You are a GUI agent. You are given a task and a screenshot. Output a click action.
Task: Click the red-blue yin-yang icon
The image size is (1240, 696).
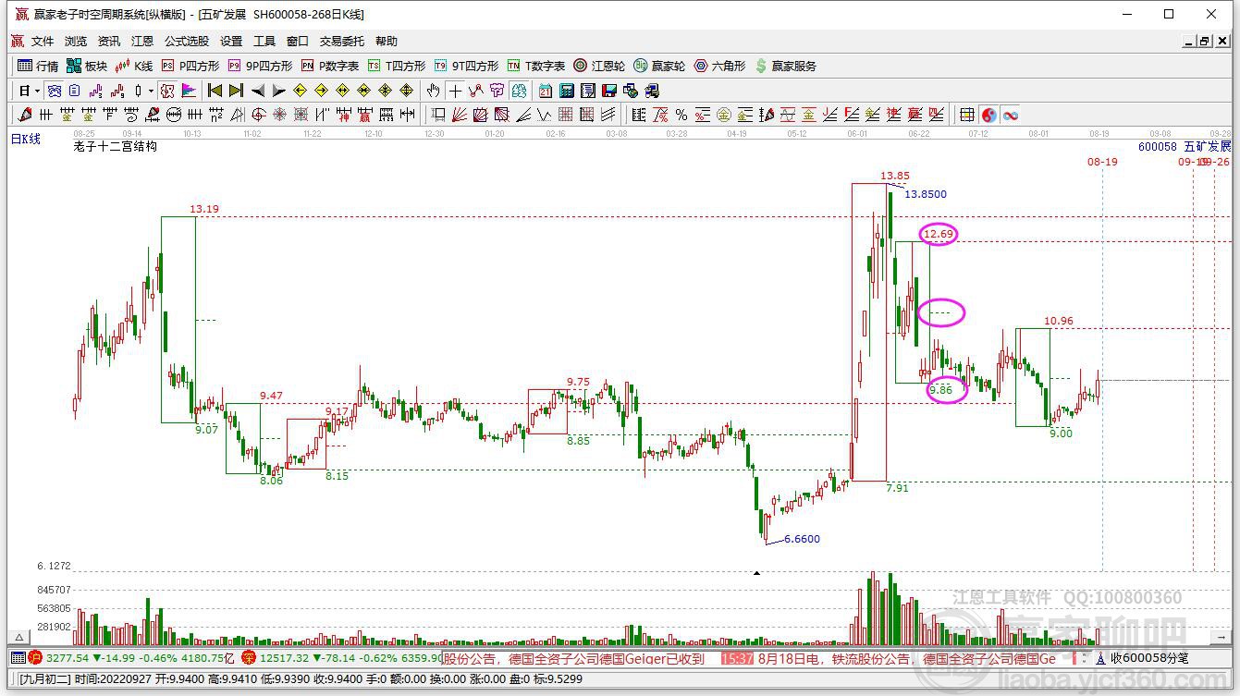[989, 115]
